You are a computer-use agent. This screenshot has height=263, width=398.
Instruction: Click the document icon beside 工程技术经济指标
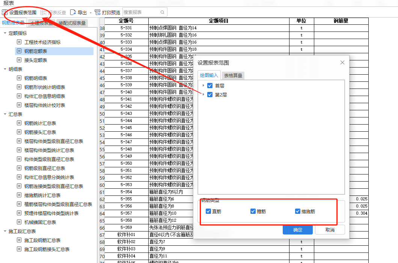tap(19, 42)
